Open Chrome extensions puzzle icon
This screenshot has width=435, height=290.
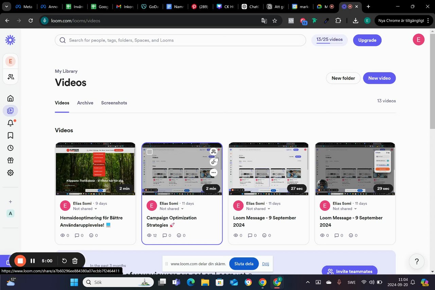tap(338, 21)
